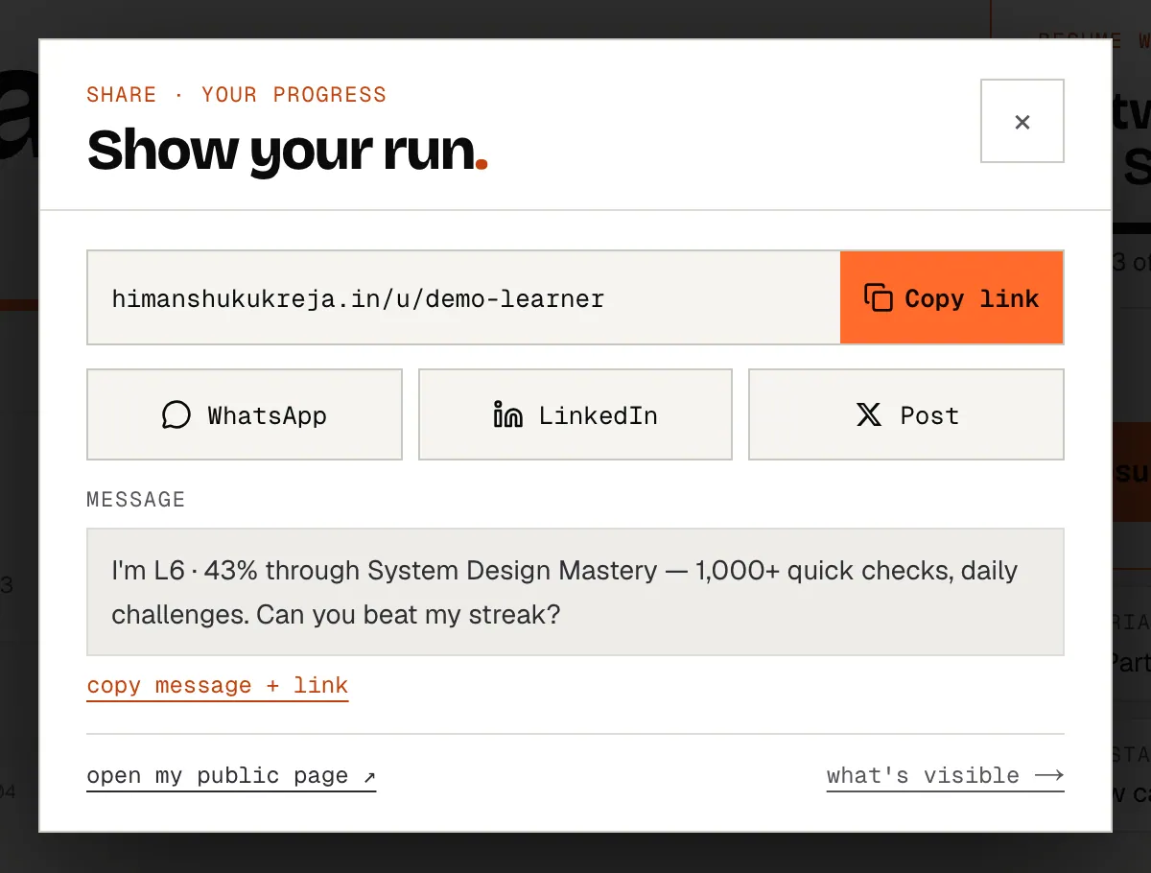This screenshot has height=873, width=1151.
Task: Click the WhatsApp chat bubble icon
Action: point(176,415)
